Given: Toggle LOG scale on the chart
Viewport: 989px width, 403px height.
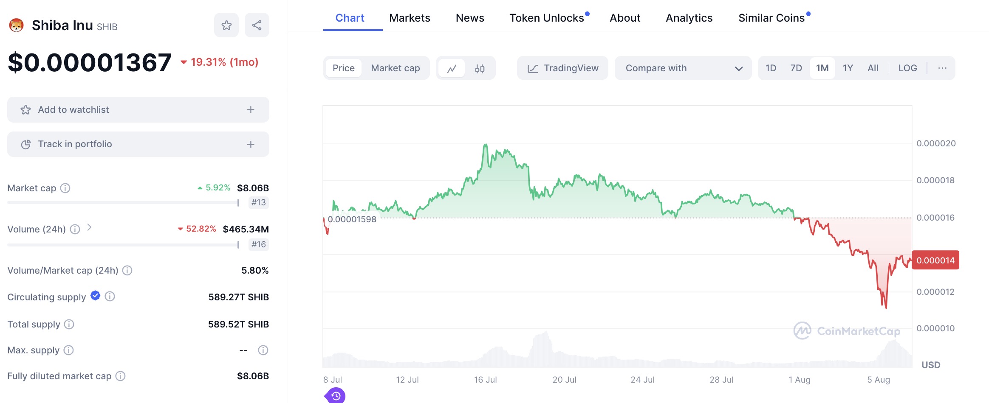Looking at the screenshot, I should point(907,68).
